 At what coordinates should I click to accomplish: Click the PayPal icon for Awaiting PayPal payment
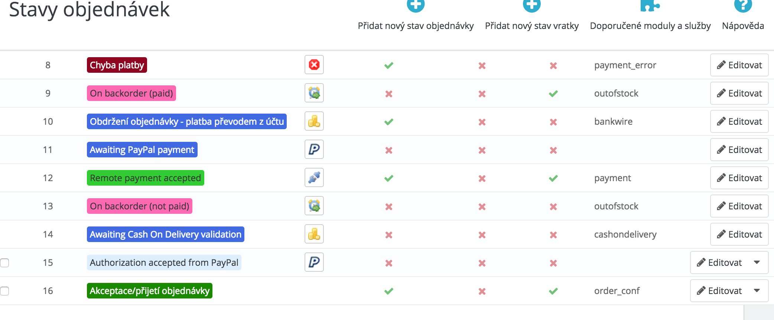[314, 150]
